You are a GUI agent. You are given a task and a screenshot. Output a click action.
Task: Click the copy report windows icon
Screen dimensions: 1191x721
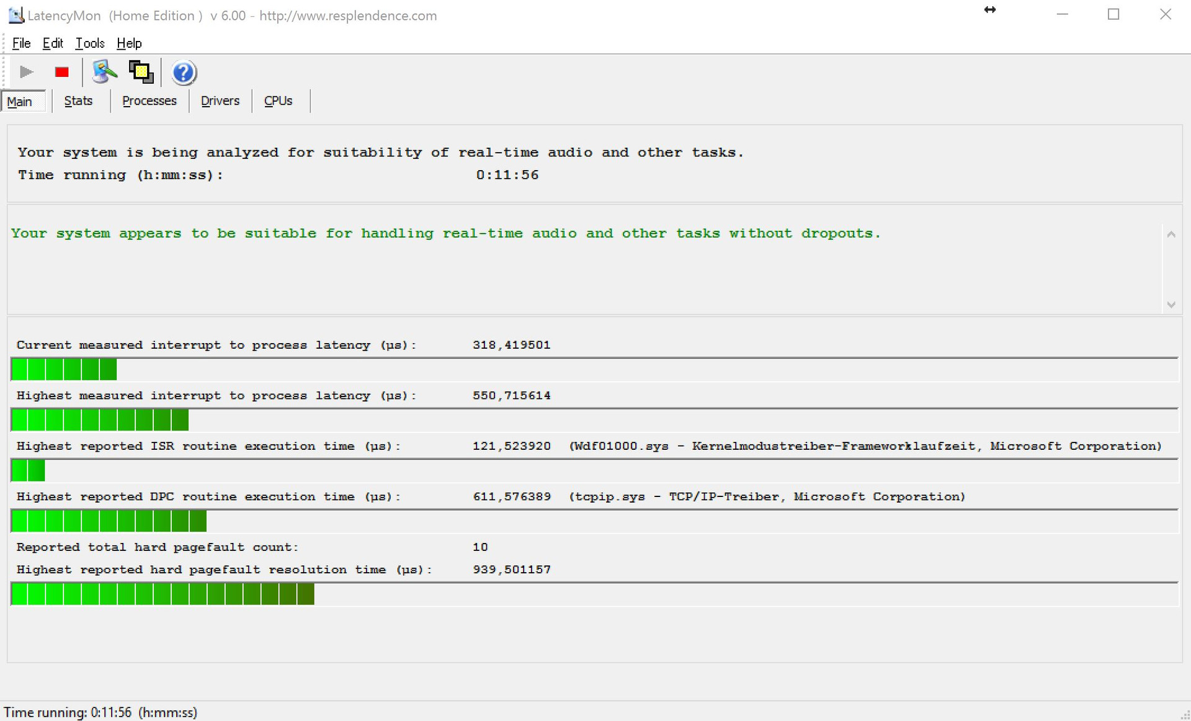pos(141,72)
